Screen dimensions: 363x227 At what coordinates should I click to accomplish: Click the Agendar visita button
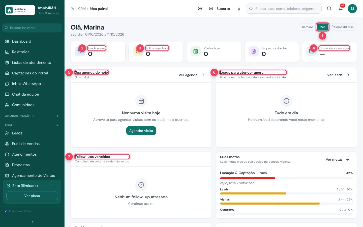click(x=141, y=131)
